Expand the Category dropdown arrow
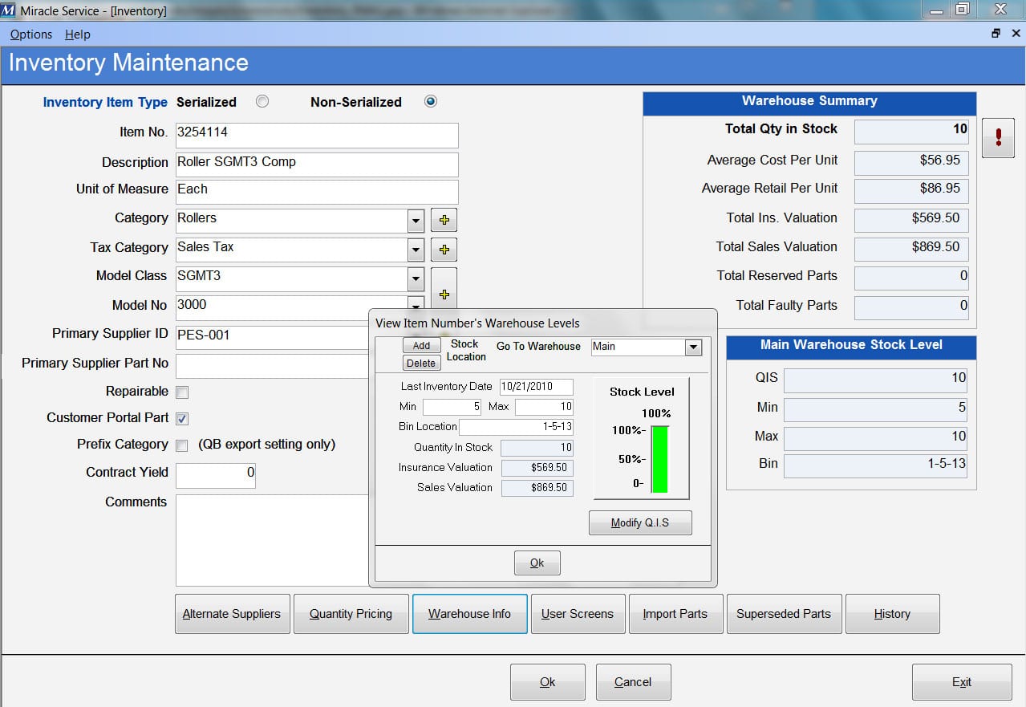Screen dimensions: 1026x707 tap(416, 221)
